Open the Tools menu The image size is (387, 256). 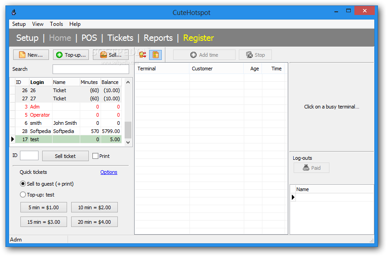pyautogui.click(x=57, y=24)
